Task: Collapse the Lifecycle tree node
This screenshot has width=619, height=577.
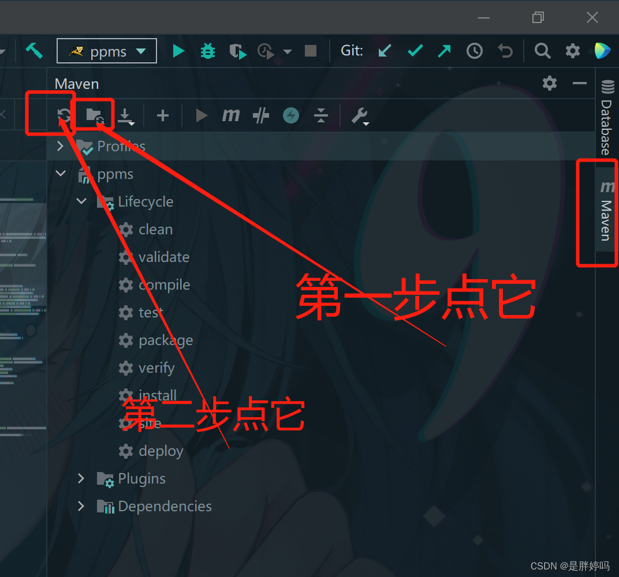Action: coord(81,201)
